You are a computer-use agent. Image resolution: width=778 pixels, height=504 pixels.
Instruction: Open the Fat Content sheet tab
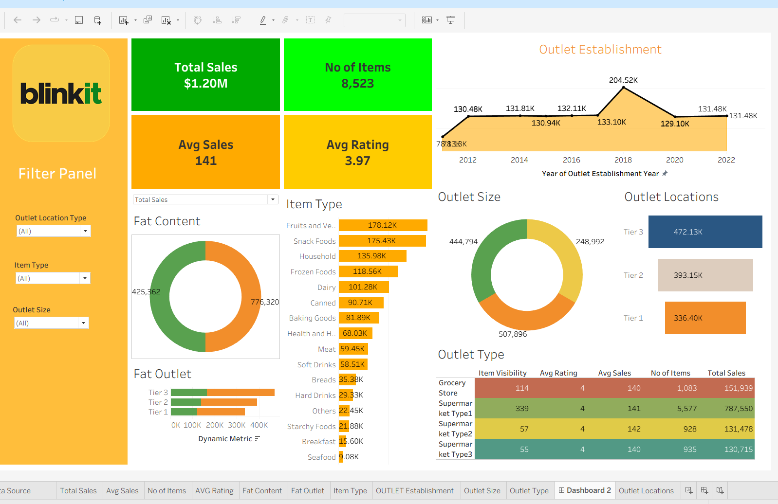(x=262, y=490)
